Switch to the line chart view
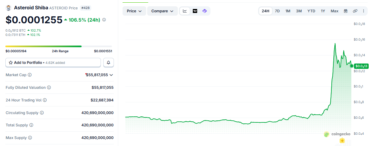Viewport: 370px width, 146px height. tap(185, 11)
